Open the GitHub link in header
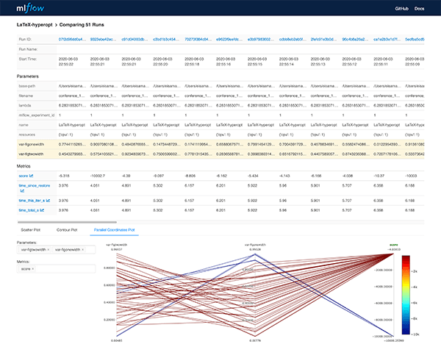The image size is (441, 358). [x=401, y=9]
